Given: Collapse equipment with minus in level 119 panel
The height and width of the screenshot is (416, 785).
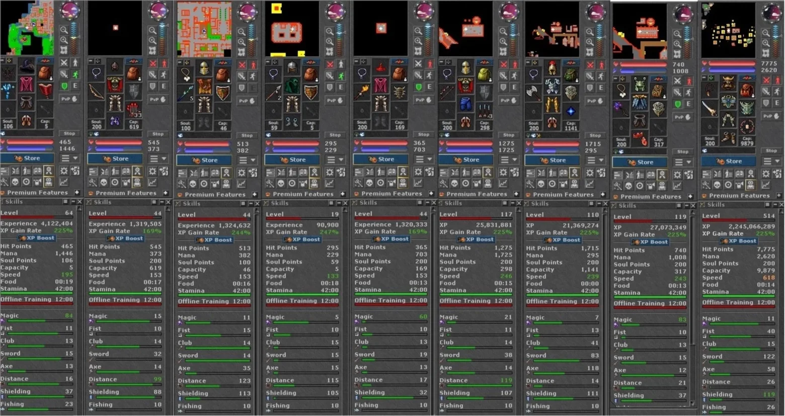Looking at the screenshot, I should 616,79.
